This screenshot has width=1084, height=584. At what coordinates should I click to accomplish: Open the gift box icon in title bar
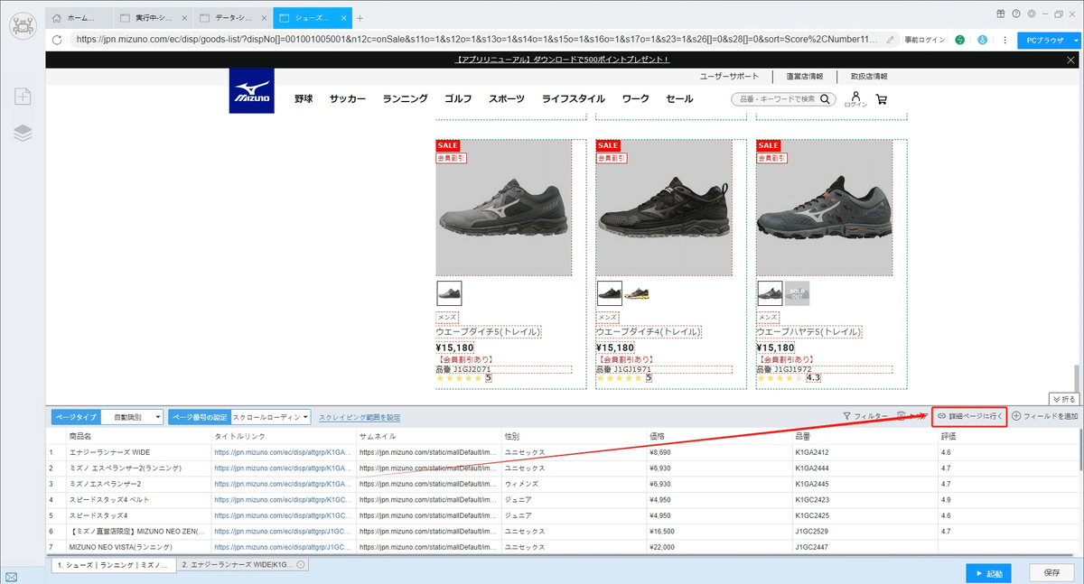[x=1001, y=14]
